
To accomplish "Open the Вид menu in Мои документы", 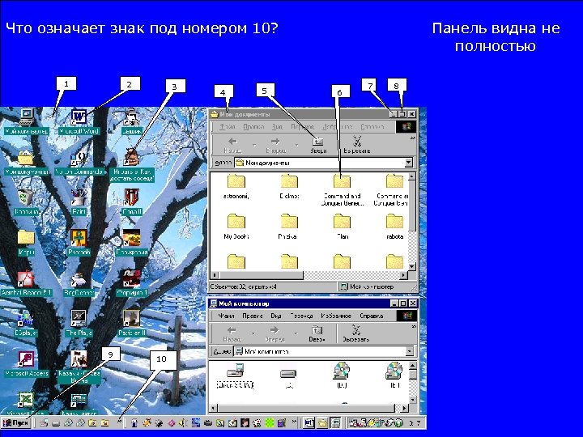I will (277, 127).
